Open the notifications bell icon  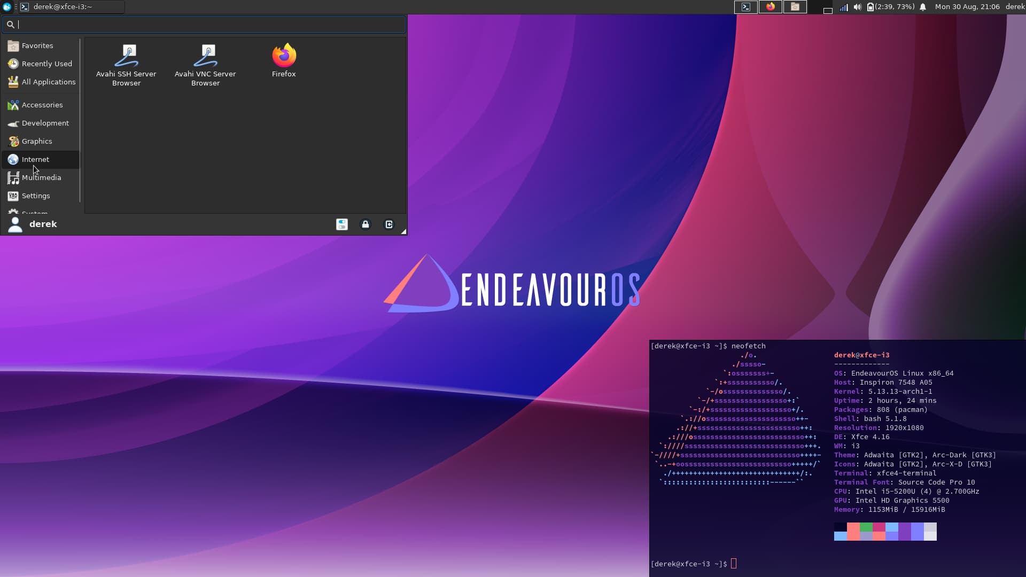pyautogui.click(x=923, y=7)
